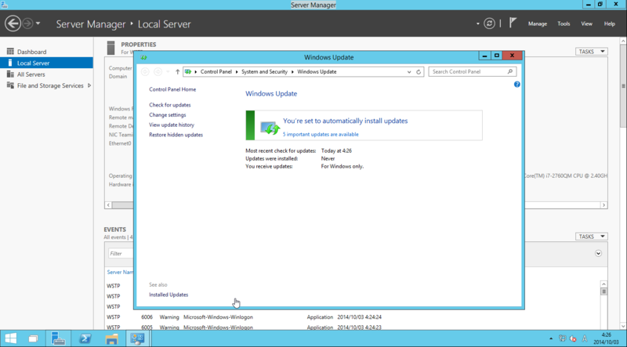Open the View menu
The width and height of the screenshot is (627, 347).
(x=586, y=23)
